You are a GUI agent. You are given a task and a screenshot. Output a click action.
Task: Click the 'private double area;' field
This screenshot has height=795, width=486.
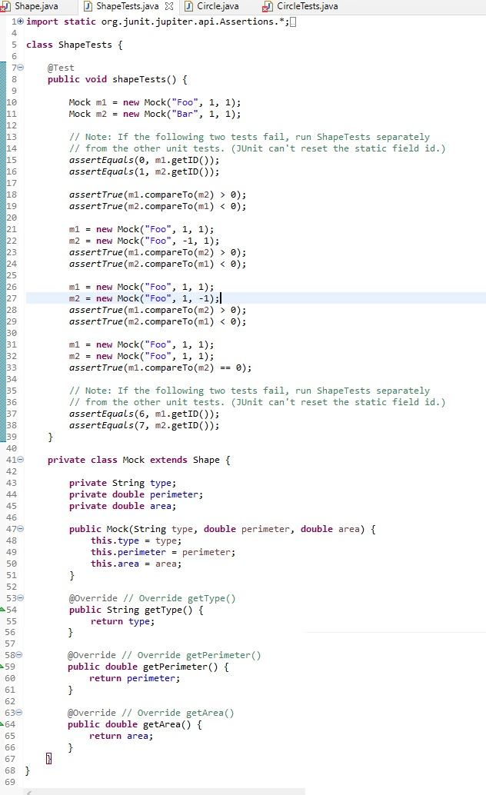click(x=122, y=506)
